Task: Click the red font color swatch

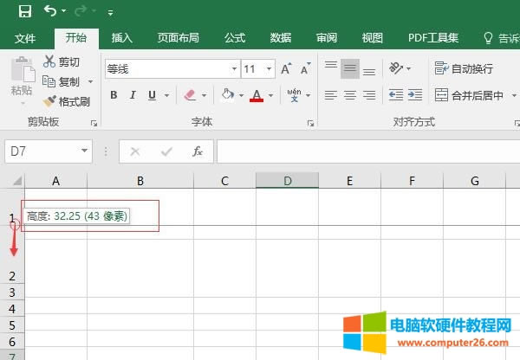Action: [257, 95]
